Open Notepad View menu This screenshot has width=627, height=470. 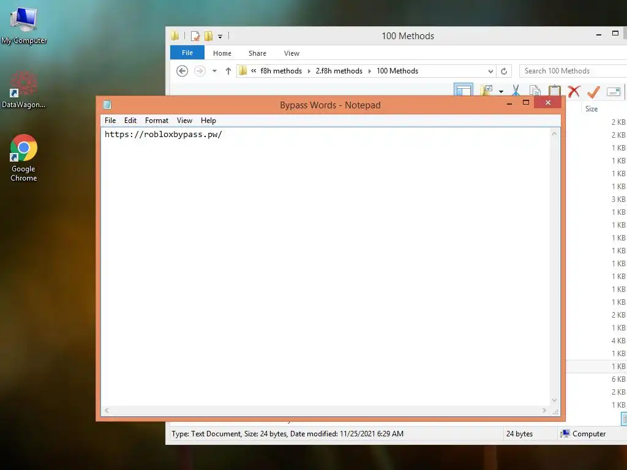[x=184, y=121]
